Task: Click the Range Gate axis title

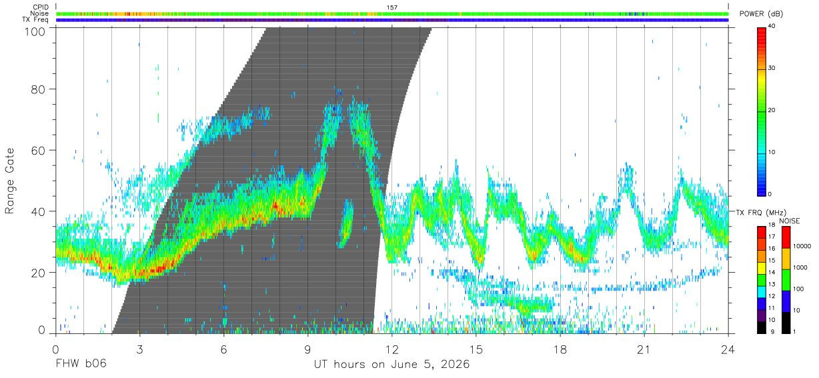Action: pyautogui.click(x=10, y=181)
